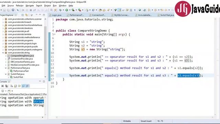Viewport: 220px width, 124px height.
Task: Select CompareStringDemo.java in Project Explorer
Action: click(x=22, y=56)
